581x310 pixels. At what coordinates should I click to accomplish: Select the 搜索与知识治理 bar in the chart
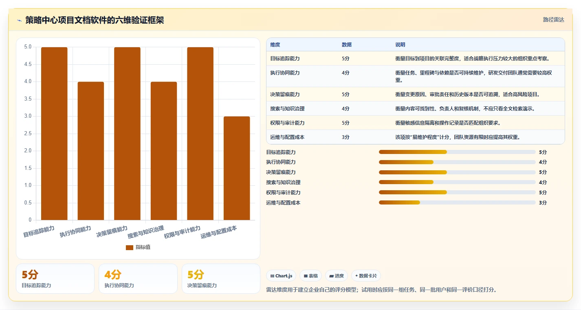click(164, 151)
